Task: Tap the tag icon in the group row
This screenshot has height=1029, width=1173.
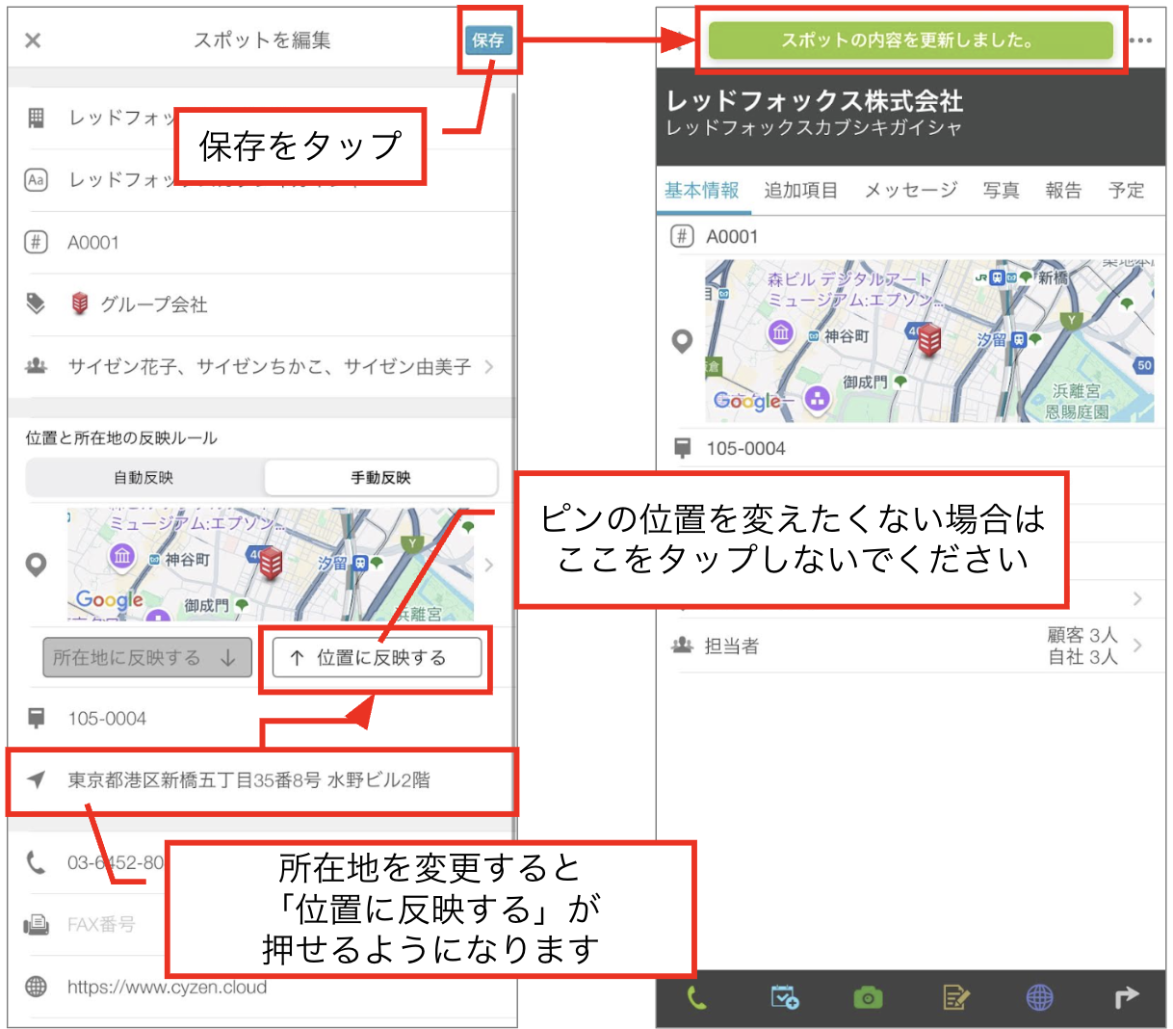Action: click(x=36, y=304)
